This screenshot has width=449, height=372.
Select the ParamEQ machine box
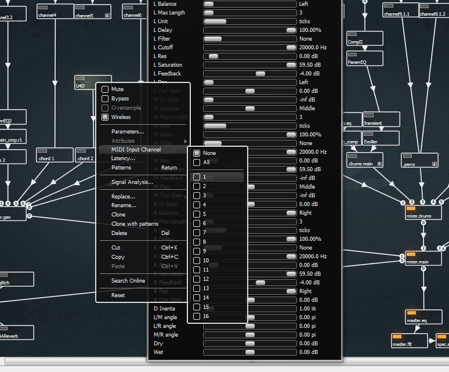pos(365,59)
